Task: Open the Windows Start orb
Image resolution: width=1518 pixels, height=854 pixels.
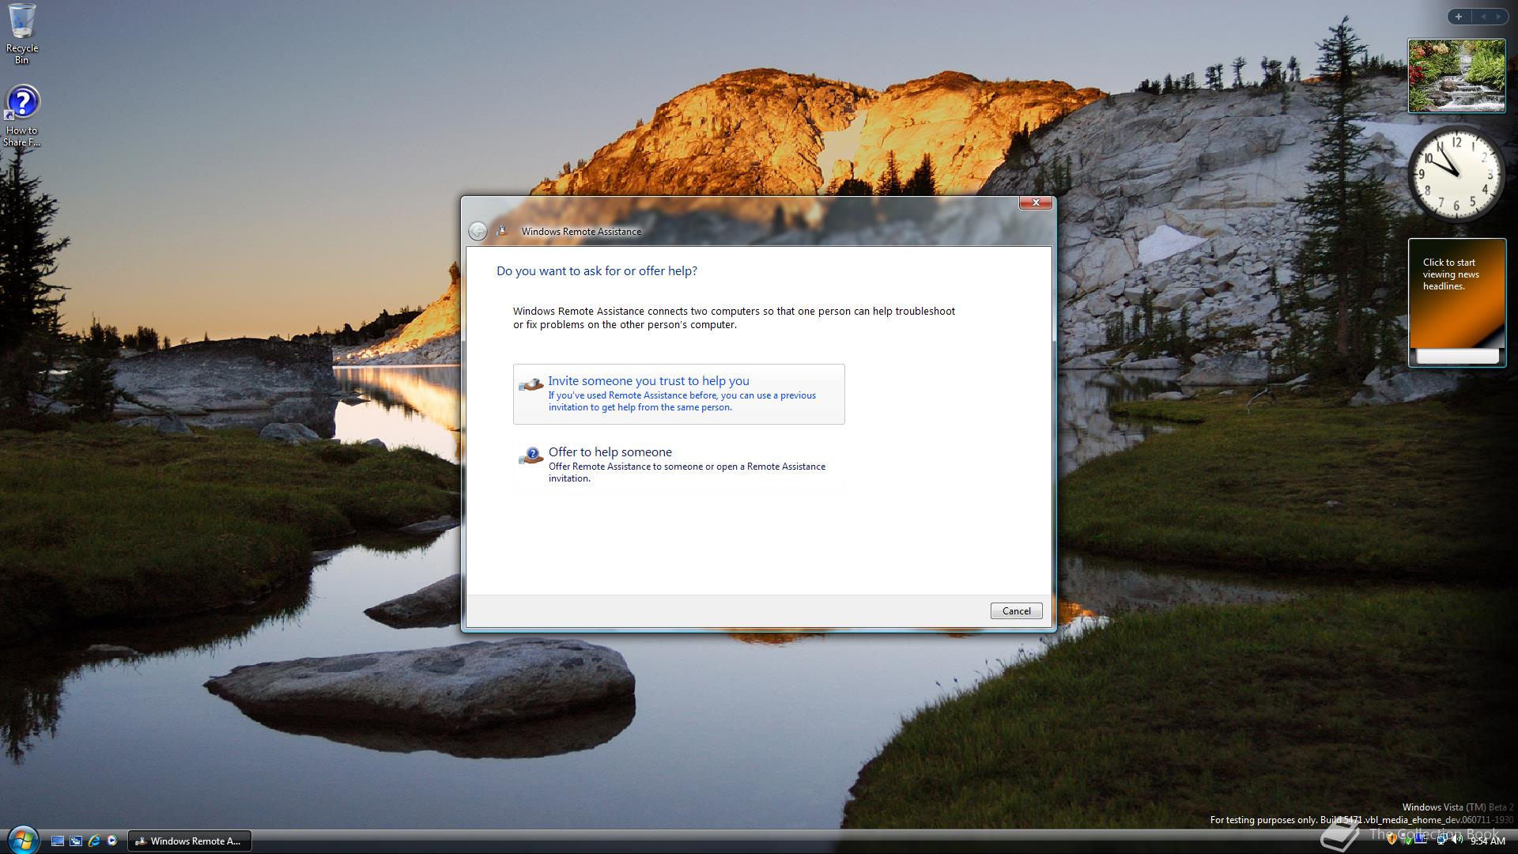Action: [23, 840]
